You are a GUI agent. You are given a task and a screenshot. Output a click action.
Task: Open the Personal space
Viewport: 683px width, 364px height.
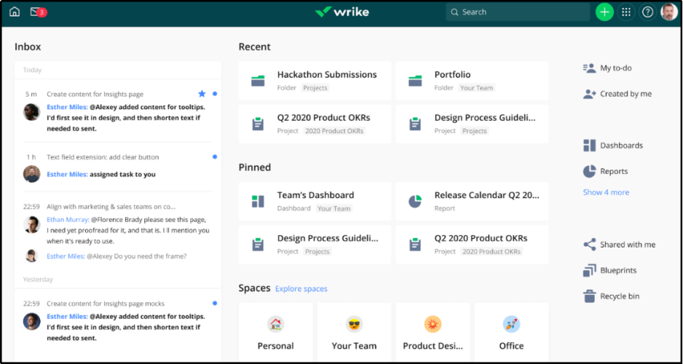pyautogui.click(x=276, y=333)
